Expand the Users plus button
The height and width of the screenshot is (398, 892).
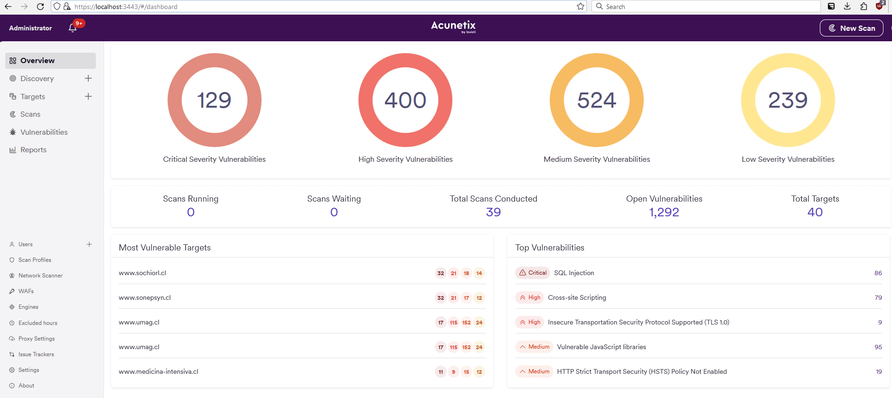[89, 244]
